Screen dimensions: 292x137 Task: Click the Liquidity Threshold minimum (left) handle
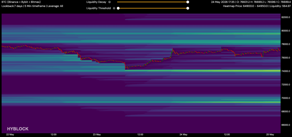(118, 8)
